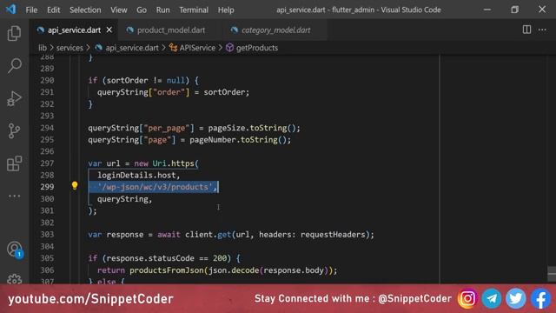The image size is (556, 313).
Task: Split the editor to the right
Action: pos(526,30)
